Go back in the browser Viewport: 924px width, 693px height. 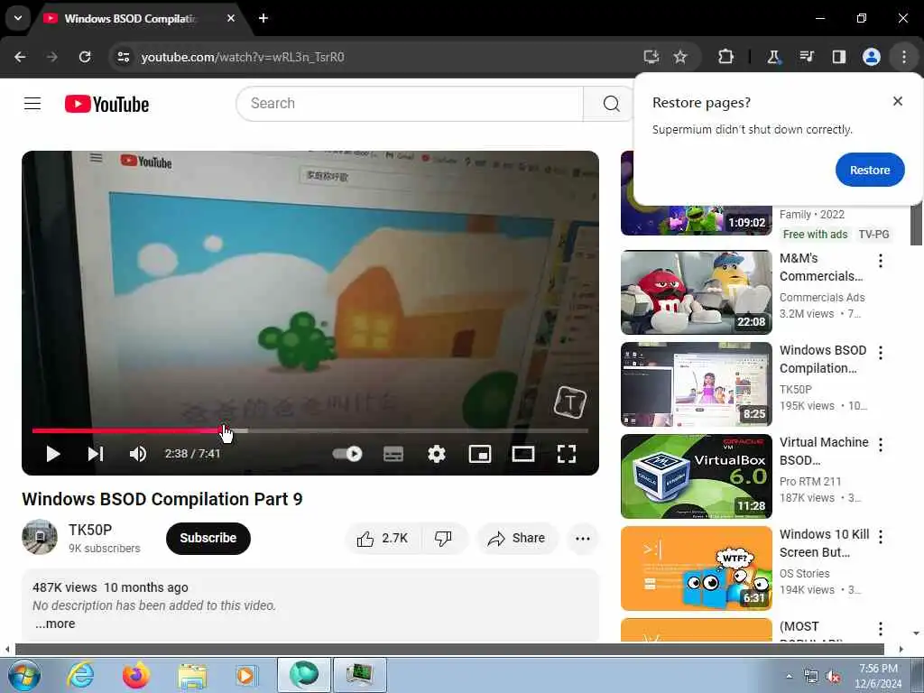(x=20, y=57)
